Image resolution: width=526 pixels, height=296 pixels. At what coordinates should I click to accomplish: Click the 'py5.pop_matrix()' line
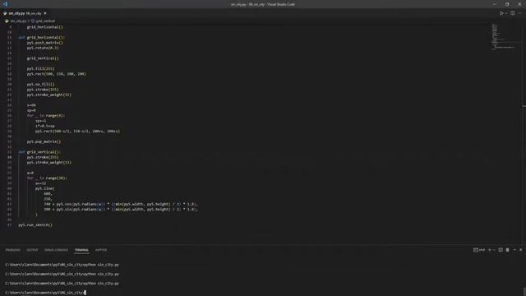[44, 141]
